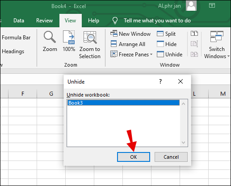
Task: Open the Switch Windows dropdown
Action: click(217, 45)
